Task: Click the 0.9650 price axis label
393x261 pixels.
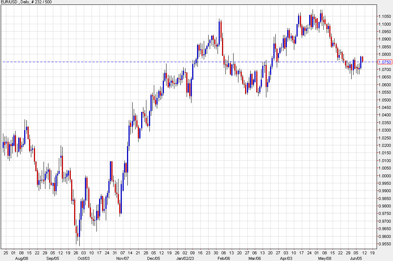Action: pos(385,229)
